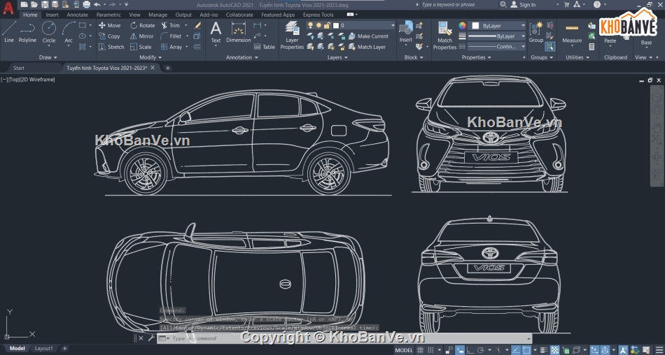Open the Annotate ribbon tab
The width and height of the screenshot is (665, 355).
(77, 15)
